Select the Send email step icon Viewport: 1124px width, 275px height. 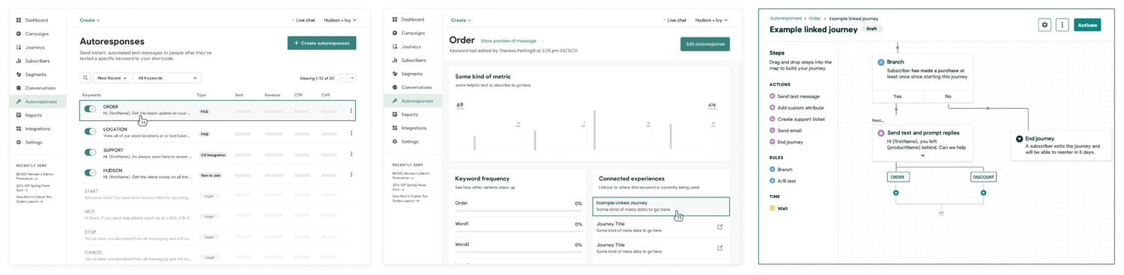coord(773,131)
